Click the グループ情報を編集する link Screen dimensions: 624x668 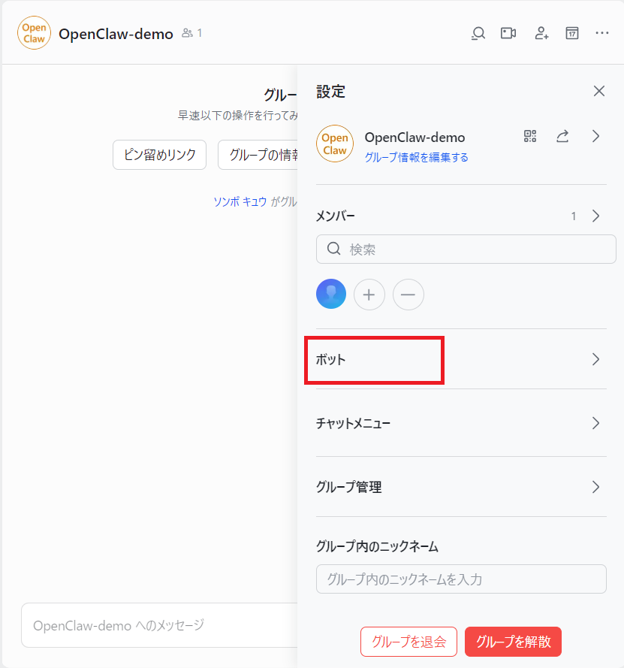416,157
